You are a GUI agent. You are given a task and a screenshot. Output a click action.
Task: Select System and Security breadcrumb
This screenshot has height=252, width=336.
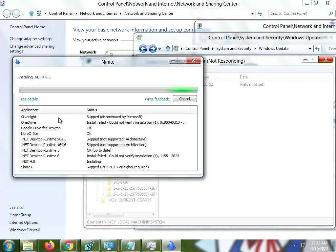pyautogui.click(x=234, y=49)
